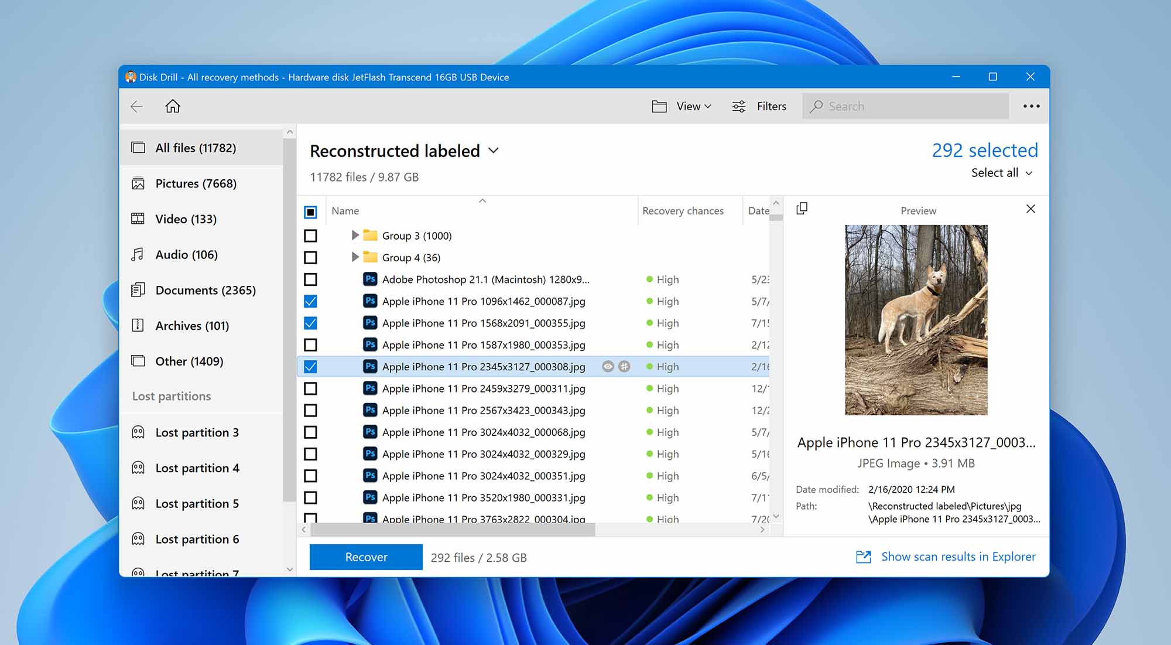Click the copy/duplicate icon in preview
The height and width of the screenshot is (645, 1171).
pos(802,209)
